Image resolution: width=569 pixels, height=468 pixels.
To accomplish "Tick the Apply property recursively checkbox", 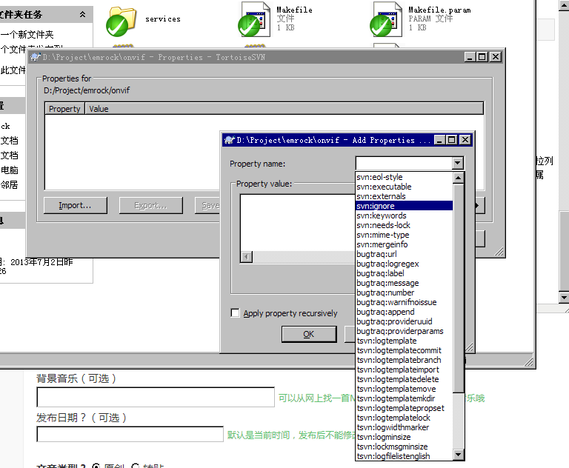I will (235, 312).
